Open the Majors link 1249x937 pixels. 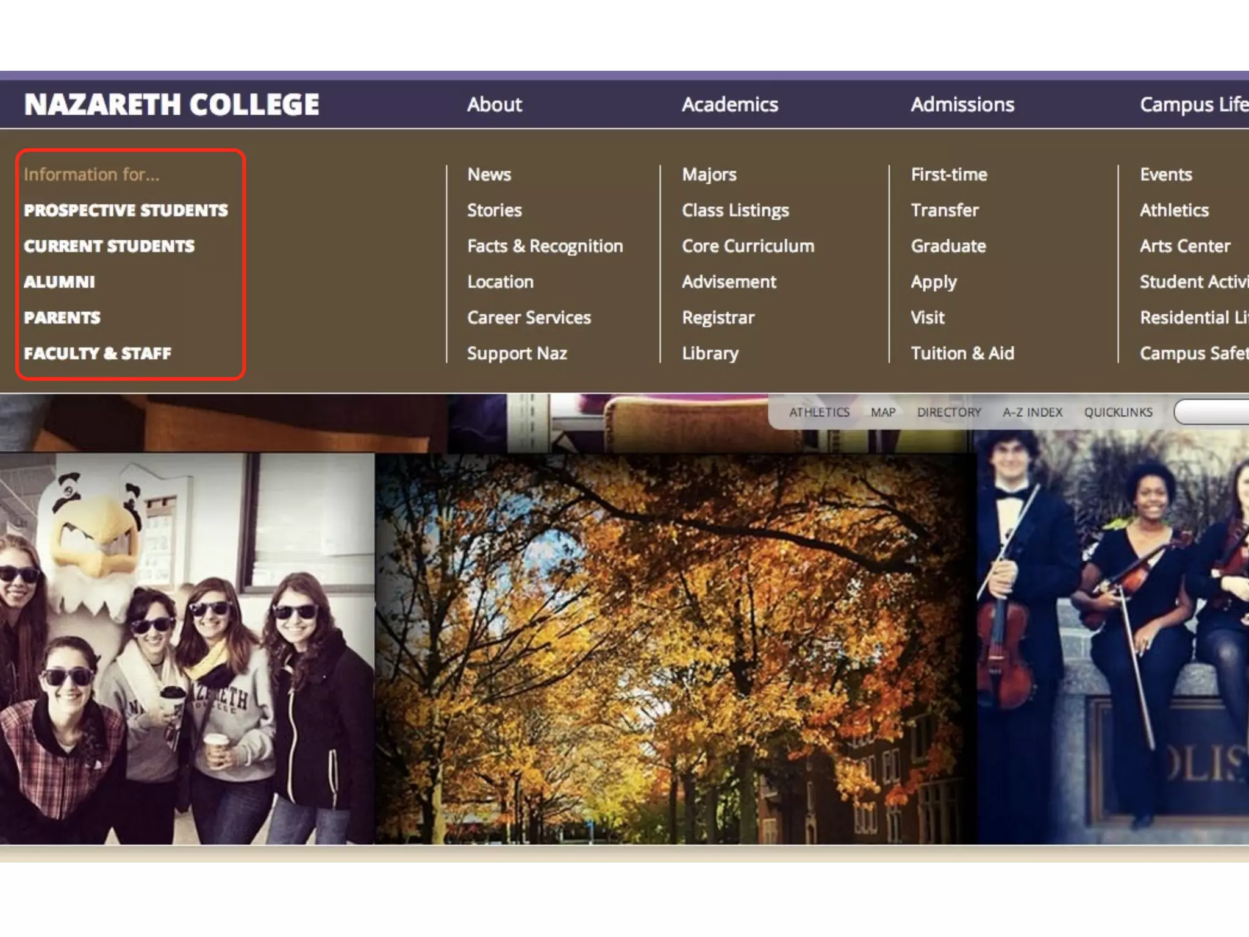(x=709, y=174)
